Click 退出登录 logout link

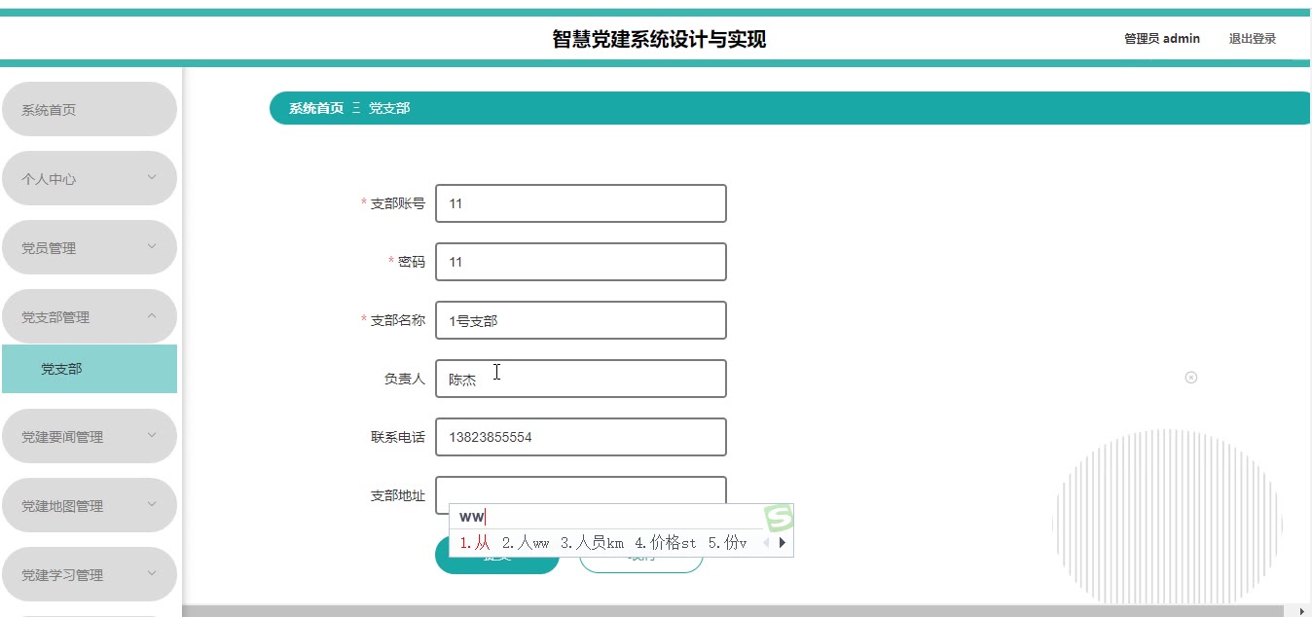tap(1252, 39)
